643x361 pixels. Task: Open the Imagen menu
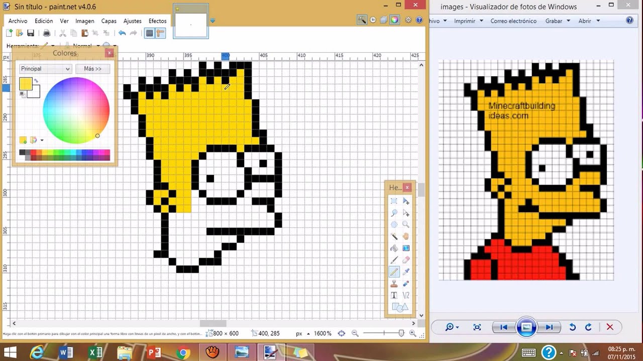coord(85,21)
